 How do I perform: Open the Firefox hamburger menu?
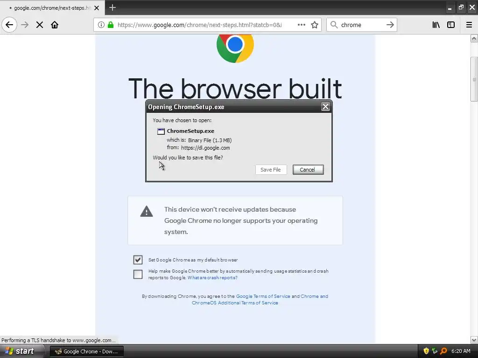pyautogui.click(x=469, y=25)
